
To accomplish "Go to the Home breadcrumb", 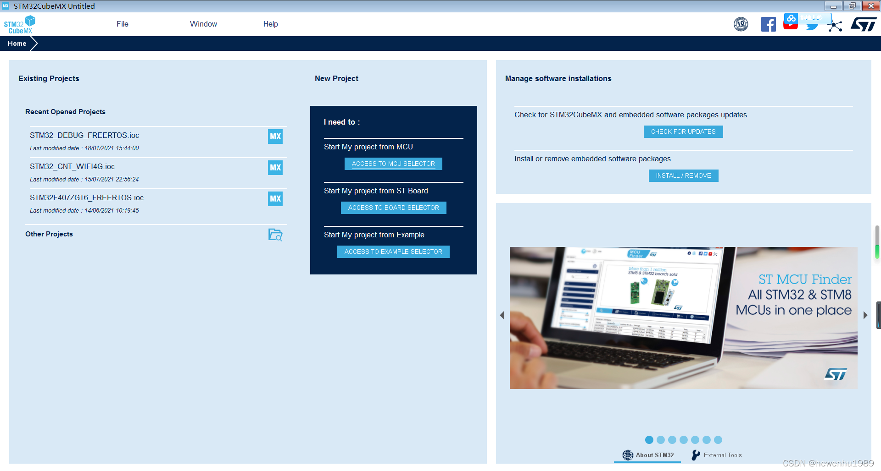I will [17, 44].
